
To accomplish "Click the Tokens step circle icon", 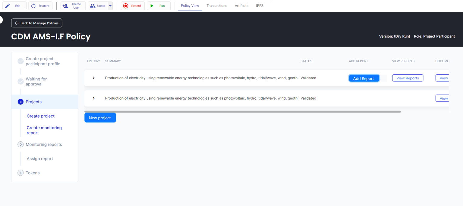I will [20, 173].
